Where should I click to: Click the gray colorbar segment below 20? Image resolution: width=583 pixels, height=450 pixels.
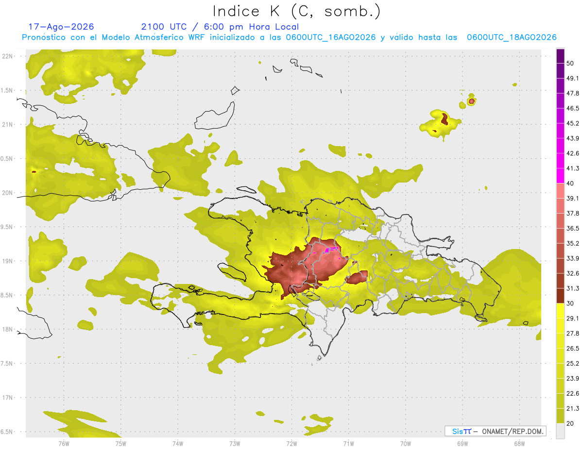point(560,431)
